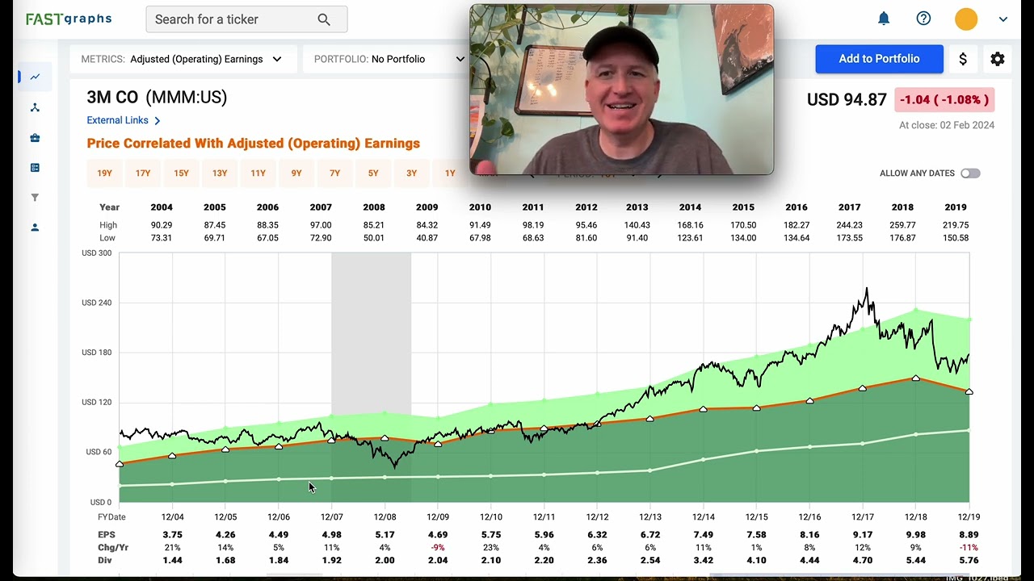Click the earnings marker above 12/18
The image size is (1034, 581).
916,378
